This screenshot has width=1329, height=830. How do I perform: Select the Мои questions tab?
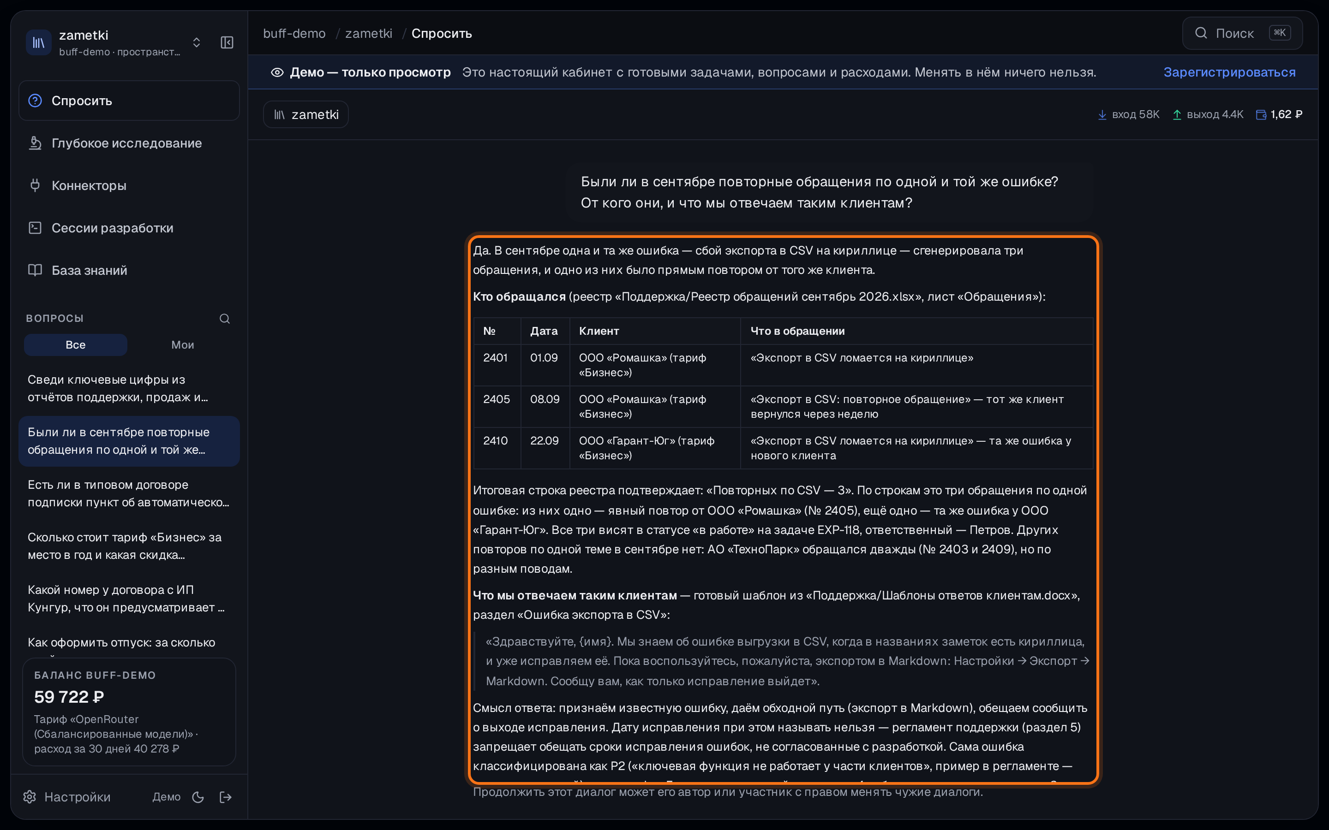[182, 345]
